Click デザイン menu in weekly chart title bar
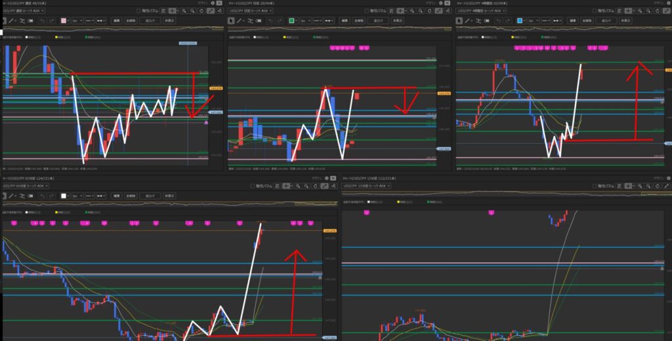The width and height of the screenshot is (672, 341). click(x=204, y=3)
